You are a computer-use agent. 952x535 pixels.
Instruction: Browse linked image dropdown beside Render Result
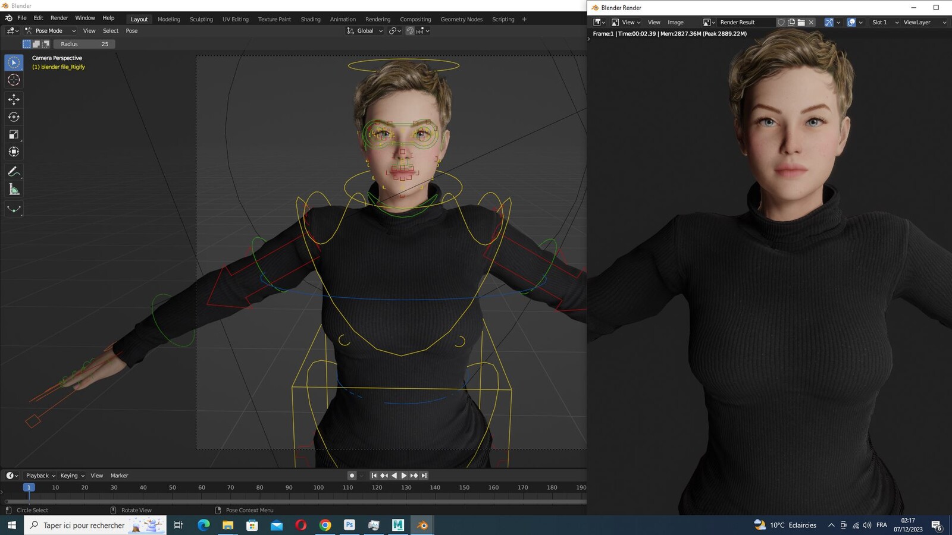[709, 22]
